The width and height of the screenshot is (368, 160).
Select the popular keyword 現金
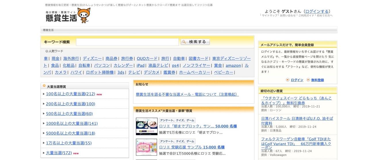[55, 58]
